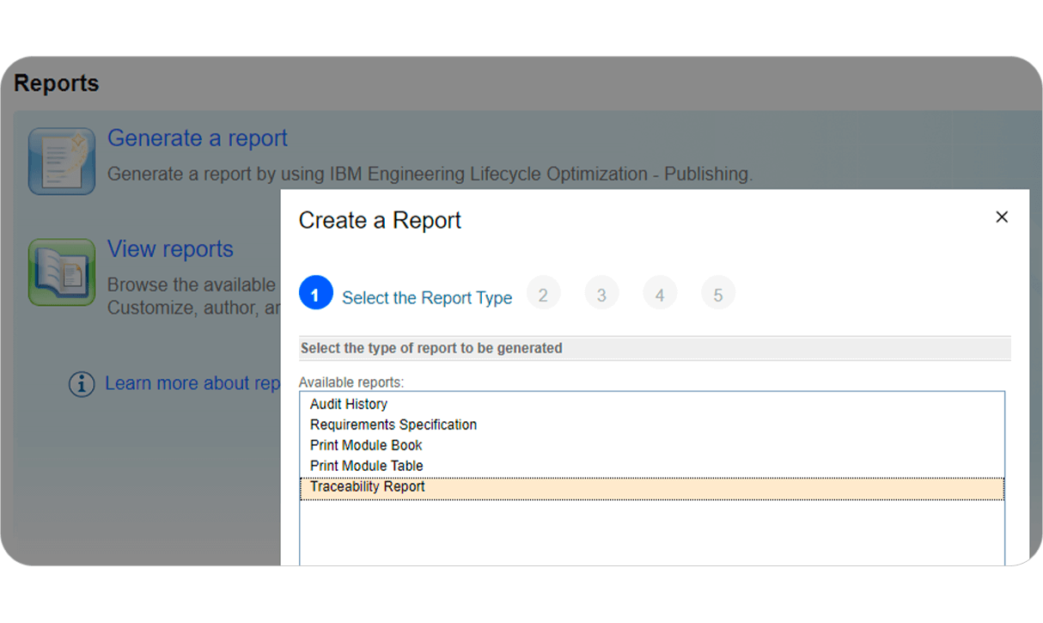
Task: Close the Create a Report dialog
Action: pos(1002,217)
